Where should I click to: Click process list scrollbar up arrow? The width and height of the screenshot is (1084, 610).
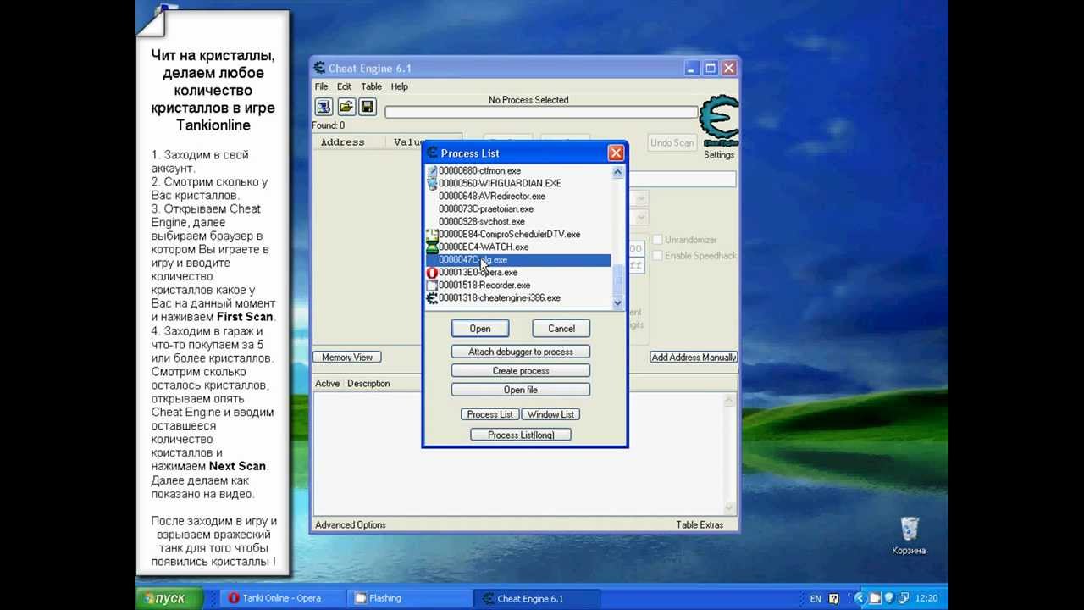tap(617, 172)
